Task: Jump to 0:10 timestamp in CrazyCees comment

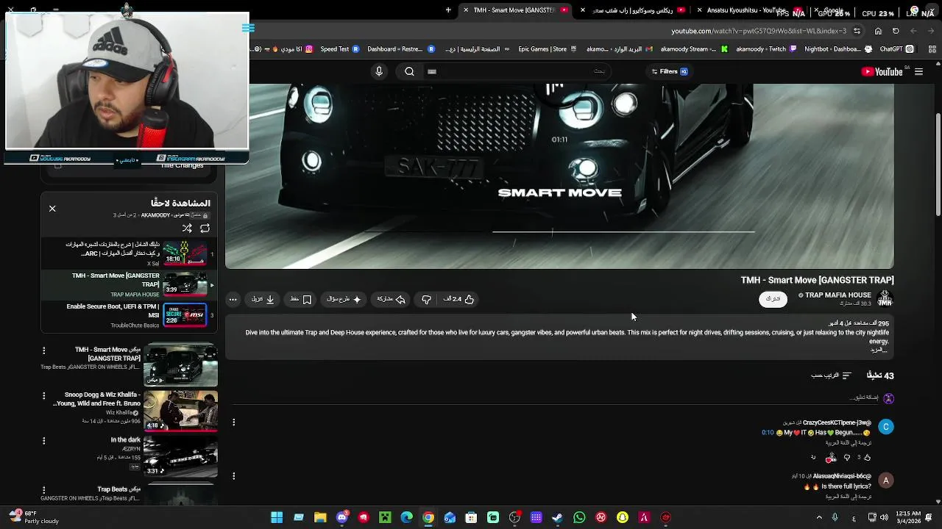Action: pyautogui.click(x=768, y=433)
